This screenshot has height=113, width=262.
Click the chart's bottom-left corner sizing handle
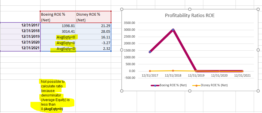[122, 91]
